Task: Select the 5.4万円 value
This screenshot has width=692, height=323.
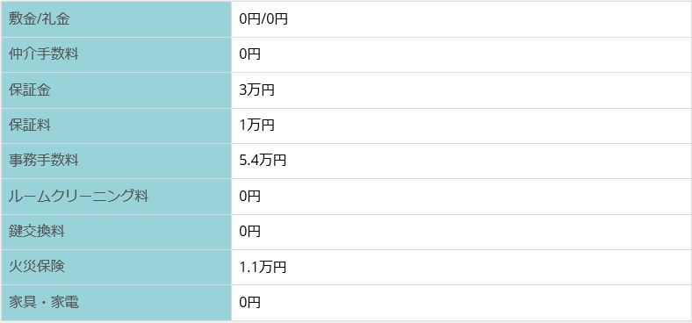Action: tap(263, 161)
